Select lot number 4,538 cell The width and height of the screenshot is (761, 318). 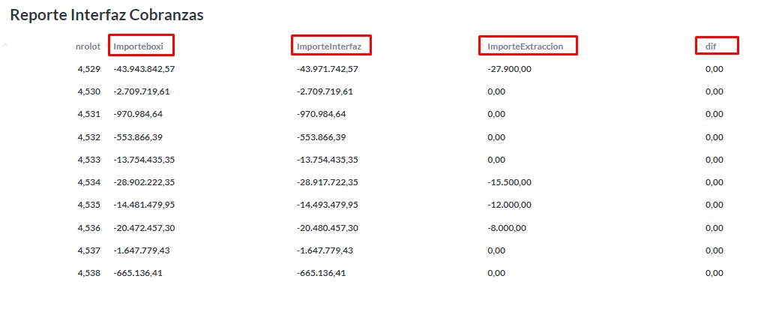(88, 273)
